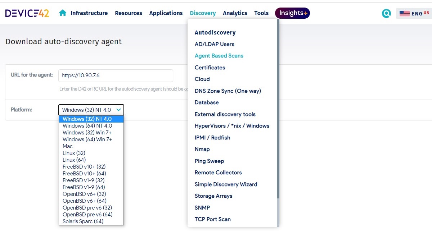Open Storage Arrays entry
This screenshot has width=432, height=234.
pyautogui.click(x=213, y=196)
